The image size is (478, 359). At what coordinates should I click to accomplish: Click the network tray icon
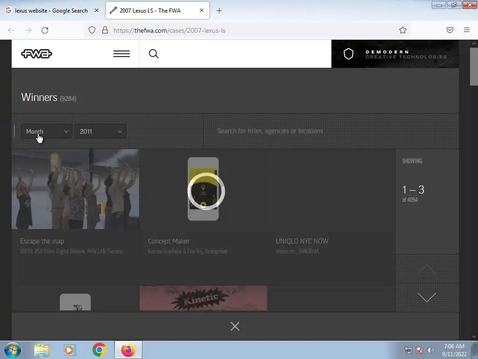408,350
